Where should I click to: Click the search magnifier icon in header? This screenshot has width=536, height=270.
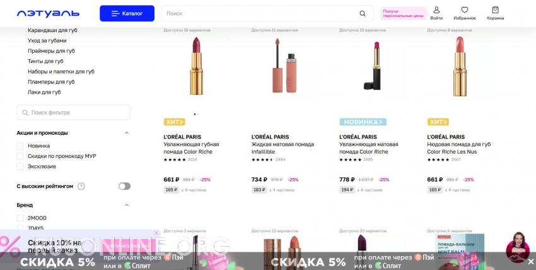[363, 14]
